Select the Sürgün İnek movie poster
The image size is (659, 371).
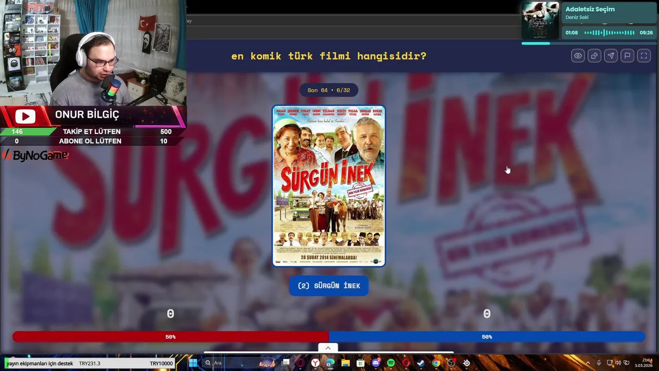(329, 186)
